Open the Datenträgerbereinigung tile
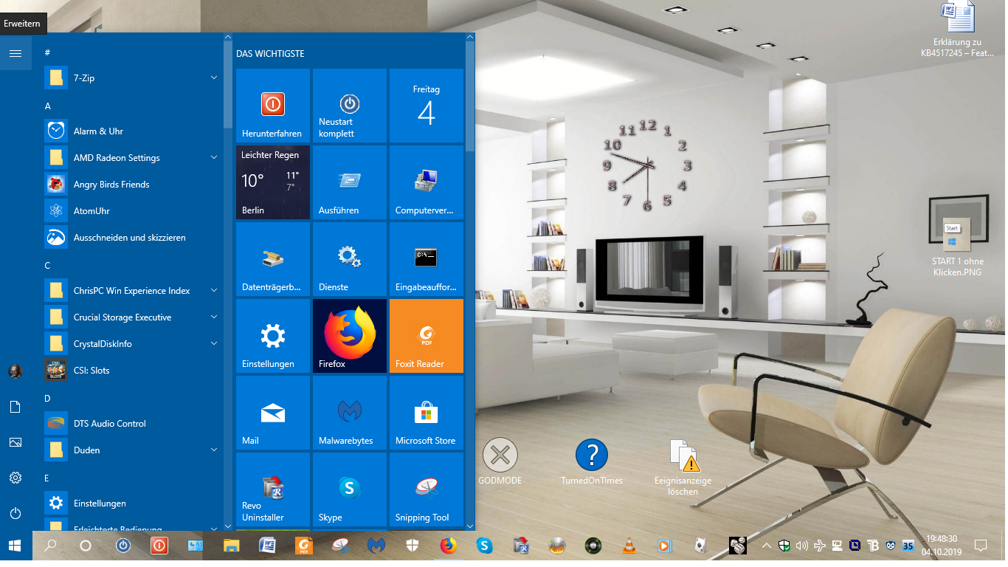 tap(273, 259)
